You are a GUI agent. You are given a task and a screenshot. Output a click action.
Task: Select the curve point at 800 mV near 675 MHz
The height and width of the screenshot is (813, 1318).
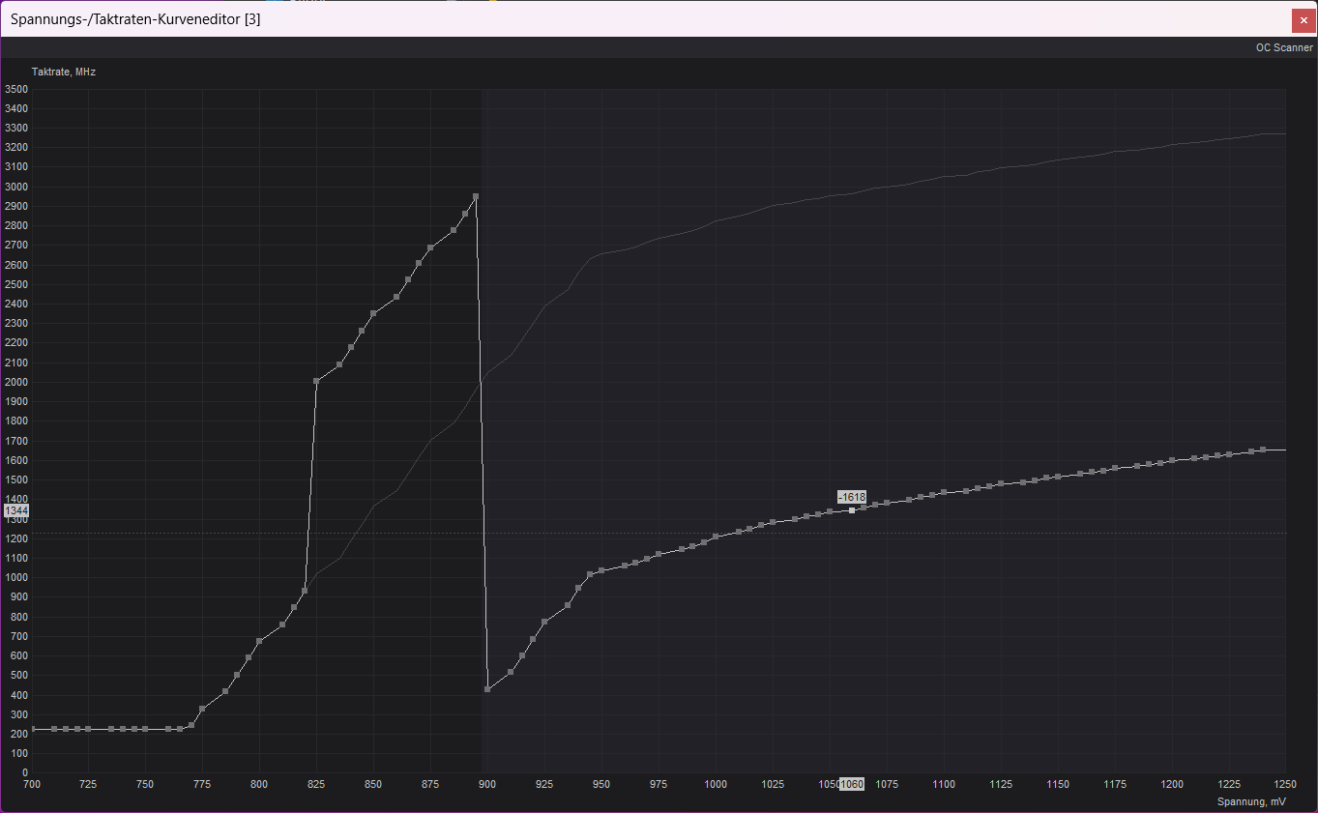(259, 641)
